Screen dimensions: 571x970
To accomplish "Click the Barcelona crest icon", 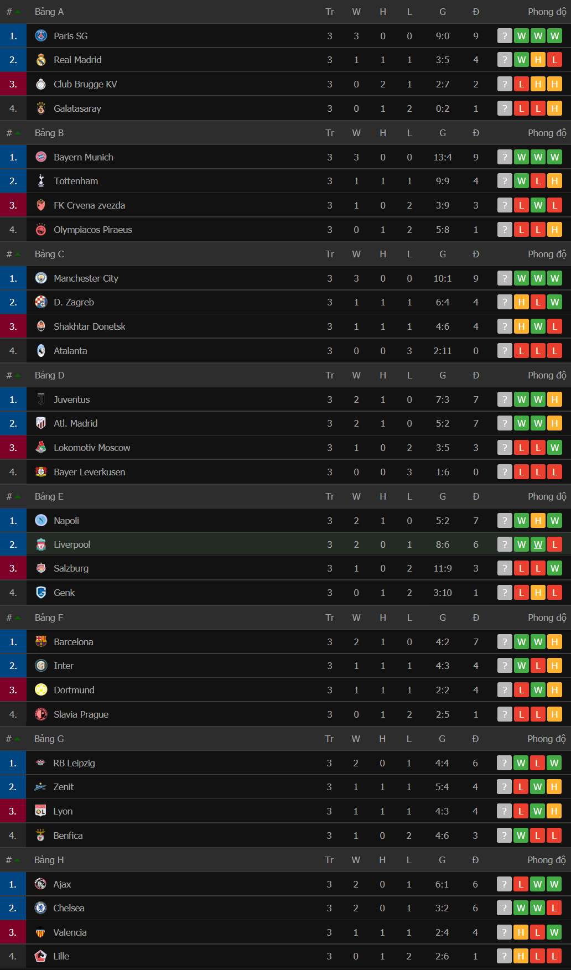I will (x=41, y=642).
